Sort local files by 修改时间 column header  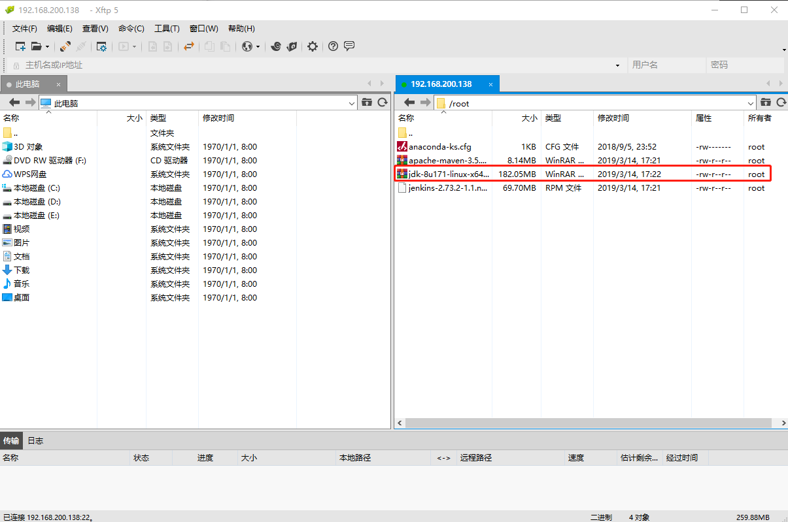point(247,118)
